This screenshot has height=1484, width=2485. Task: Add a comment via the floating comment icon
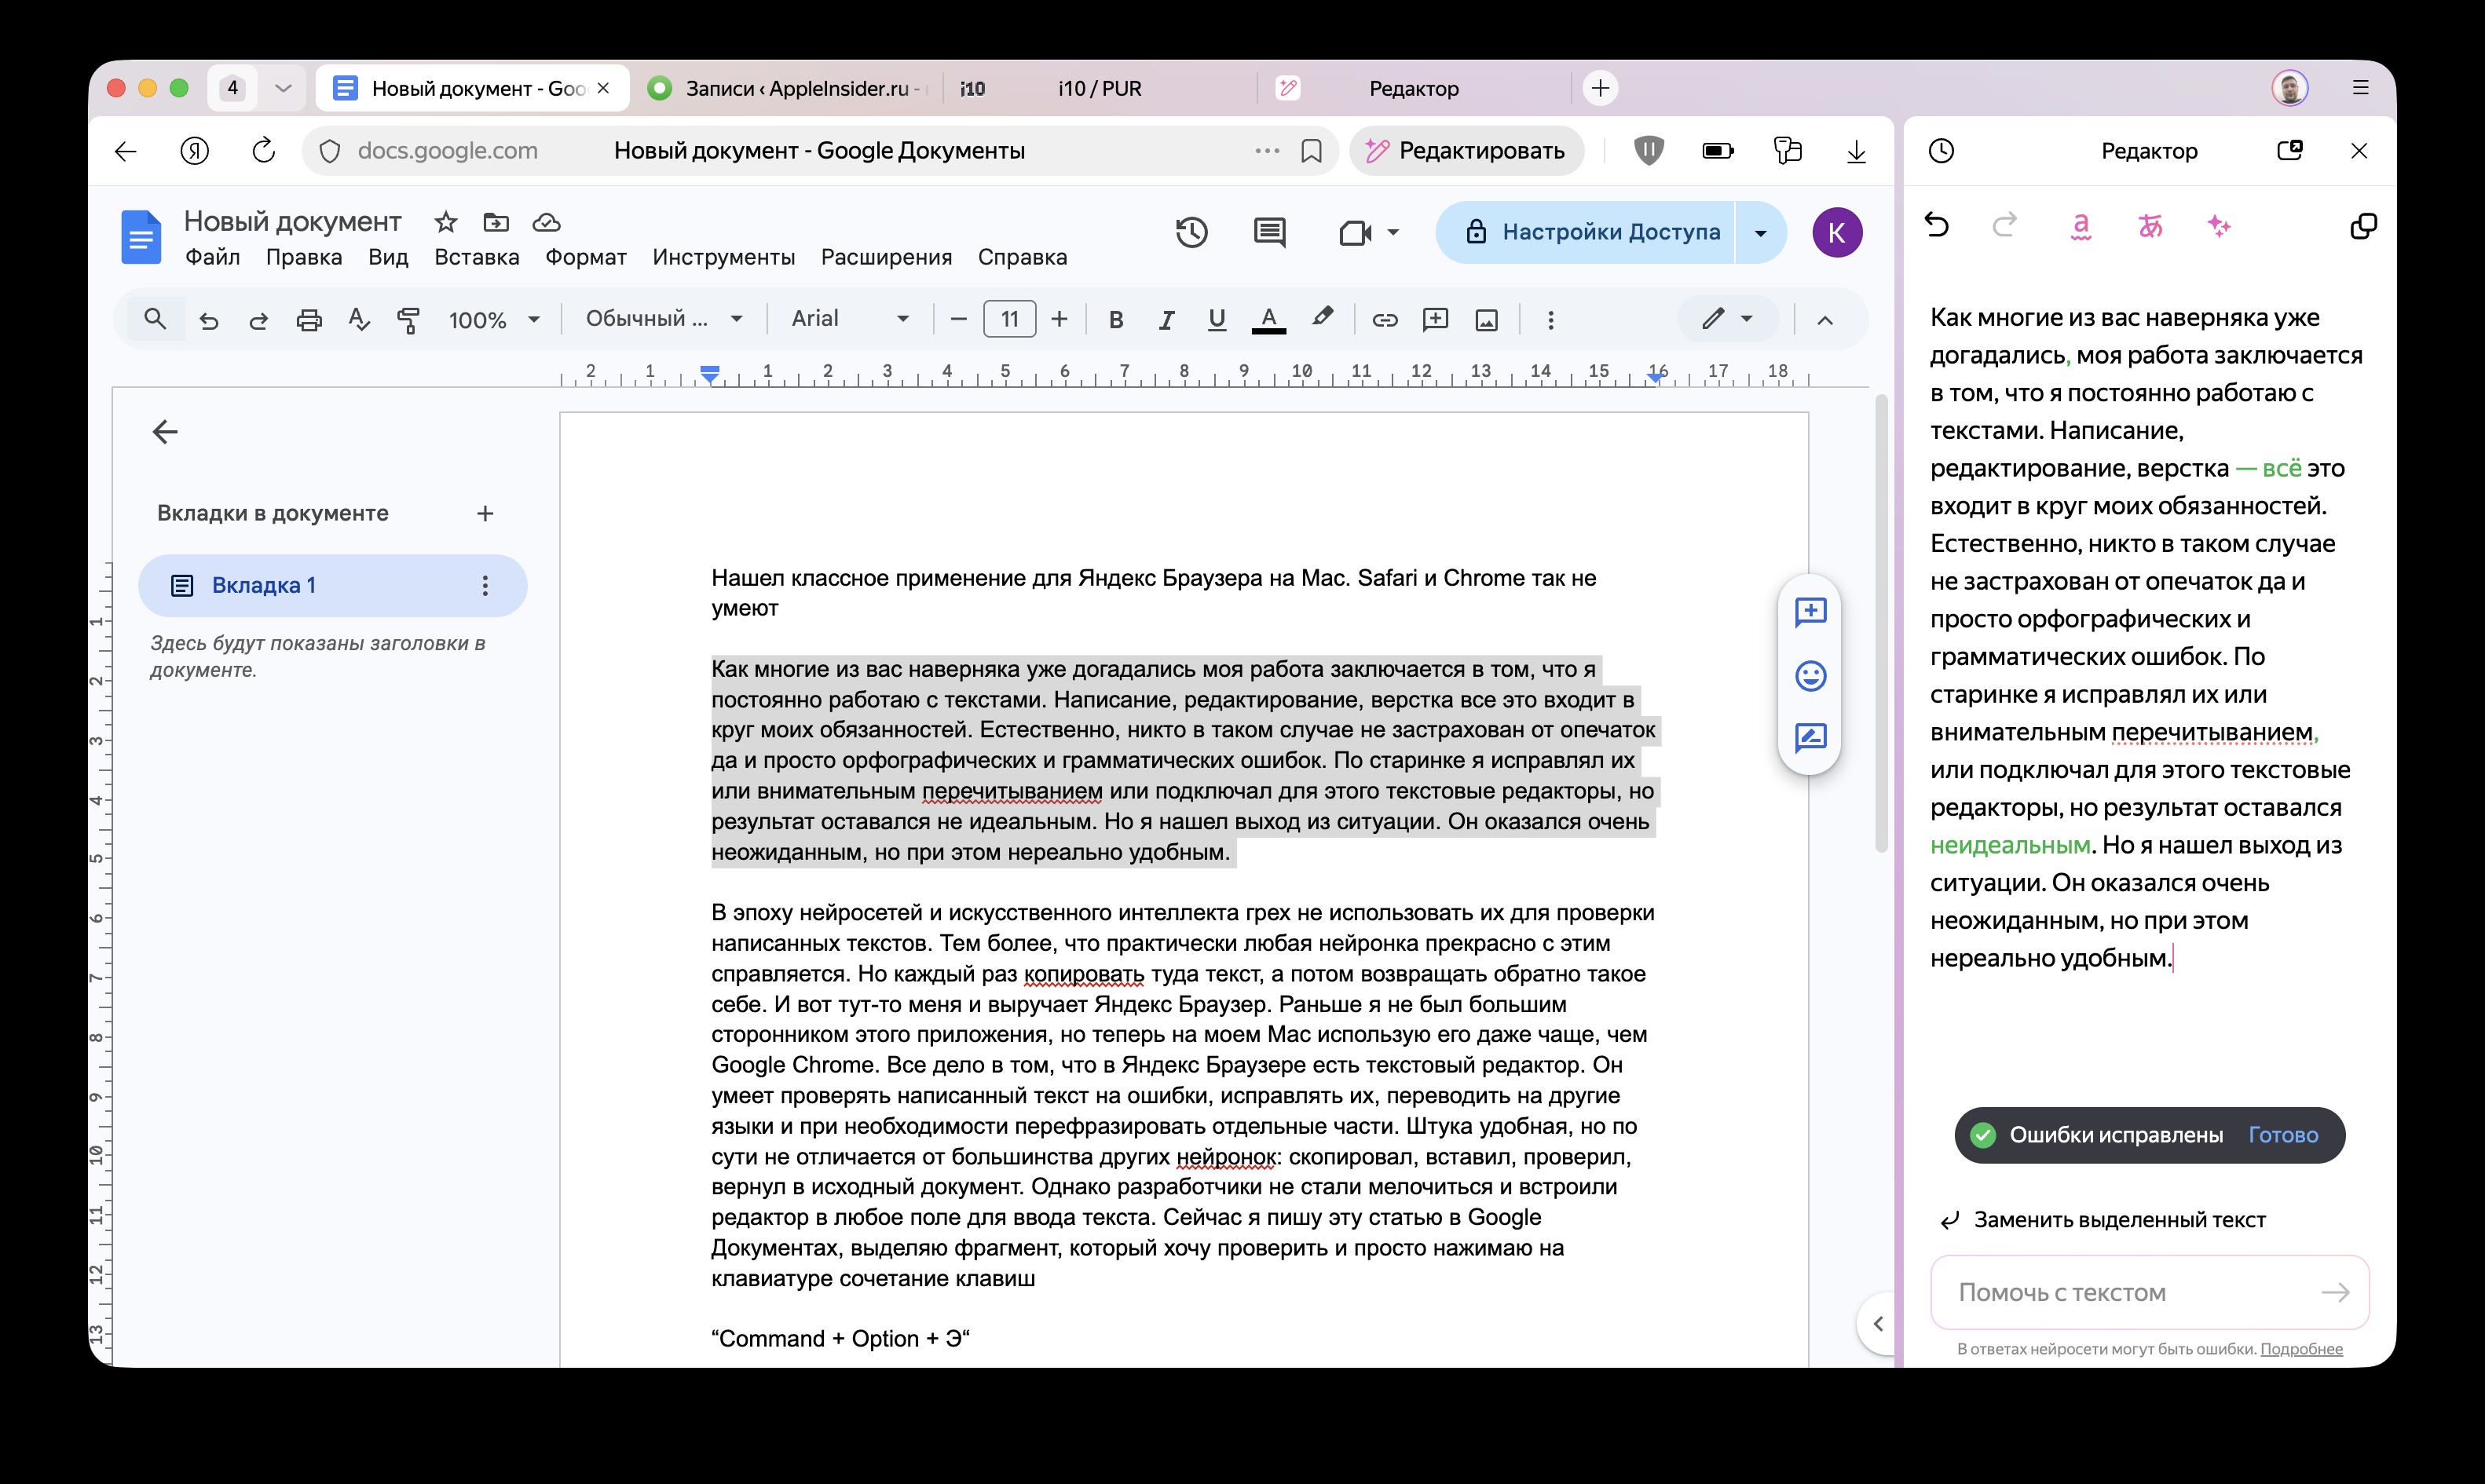click(1810, 613)
